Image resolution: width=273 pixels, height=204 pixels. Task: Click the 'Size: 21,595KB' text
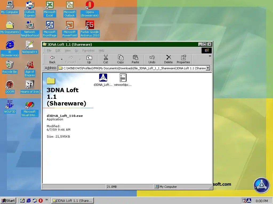point(58,137)
